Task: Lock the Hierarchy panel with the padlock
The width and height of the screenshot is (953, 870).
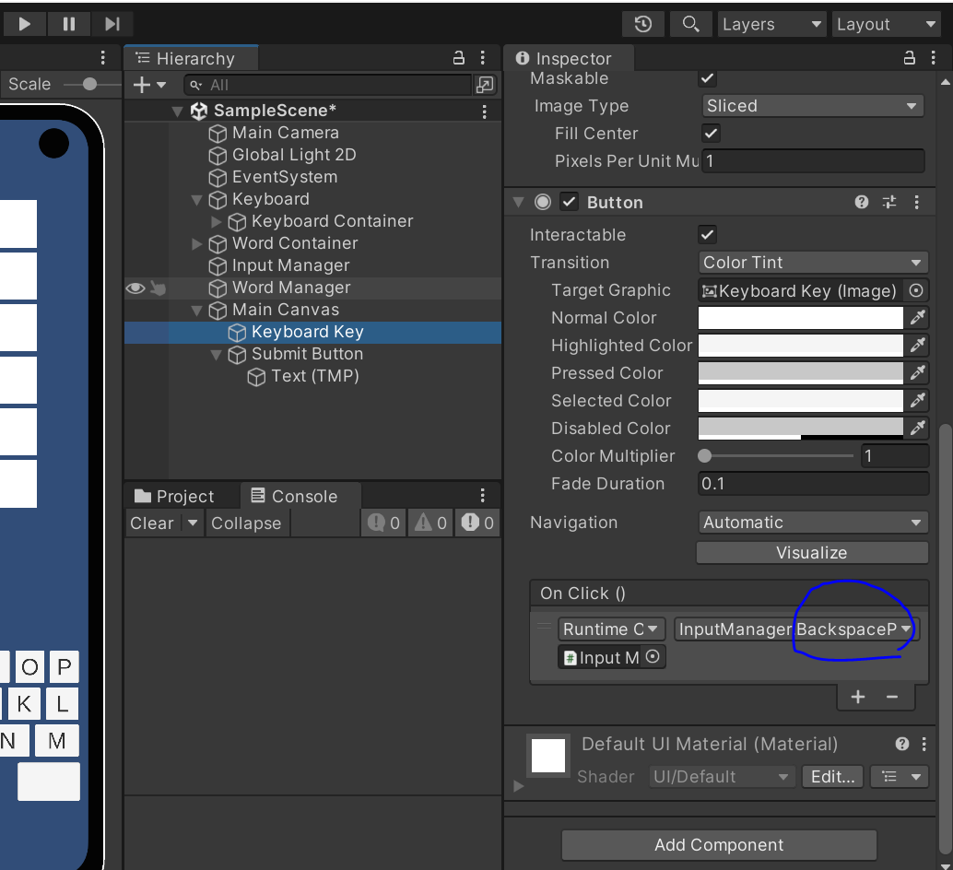Action: (x=459, y=58)
